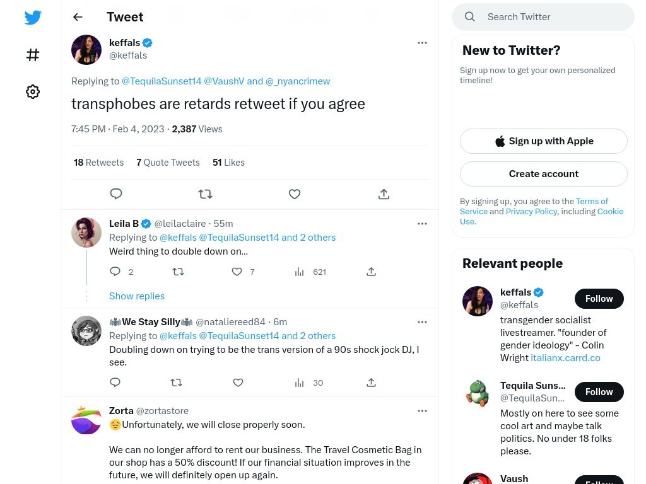
Task: Open the 18 Retweets list
Action: [99, 163]
